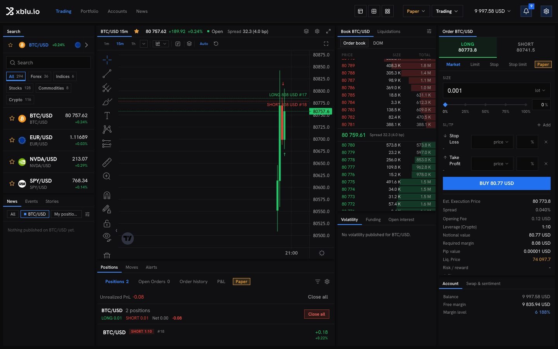Open chart axis settings gear beside 21:00
The image size is (558, 349).
[x=322, y=253]
